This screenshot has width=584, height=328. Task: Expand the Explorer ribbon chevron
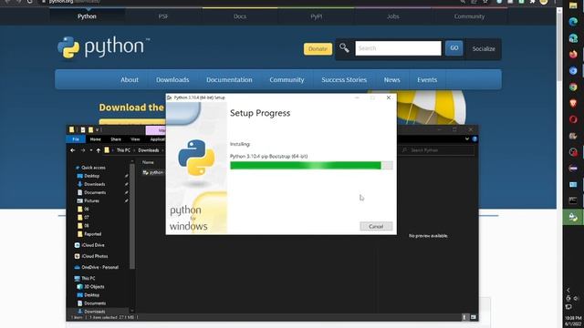[x=467, y=138]
